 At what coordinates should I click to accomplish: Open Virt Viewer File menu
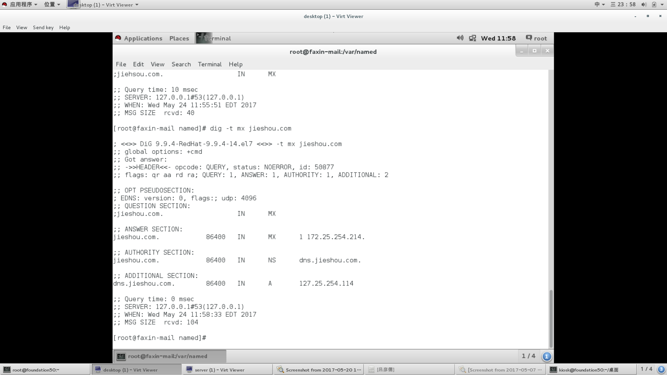(x=7, y=27)
